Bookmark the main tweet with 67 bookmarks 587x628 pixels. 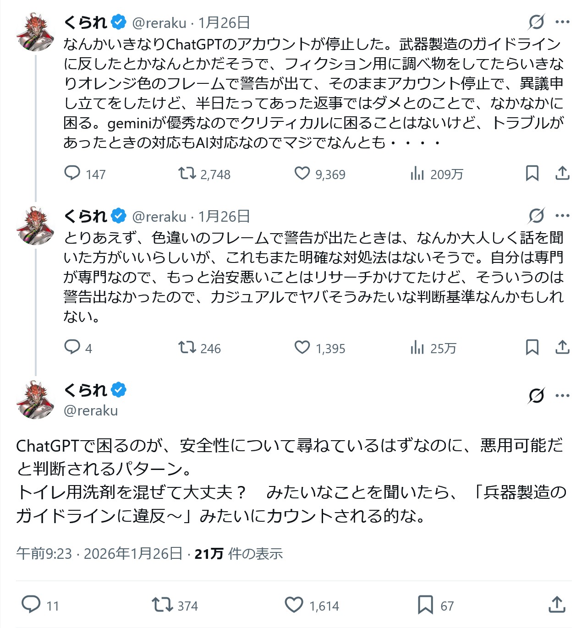(425, 605)
